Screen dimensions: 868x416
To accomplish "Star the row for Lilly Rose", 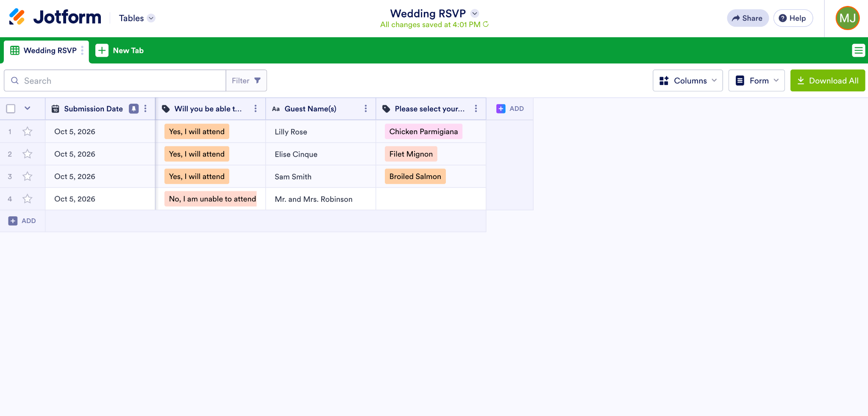I will tap(28, 132).
